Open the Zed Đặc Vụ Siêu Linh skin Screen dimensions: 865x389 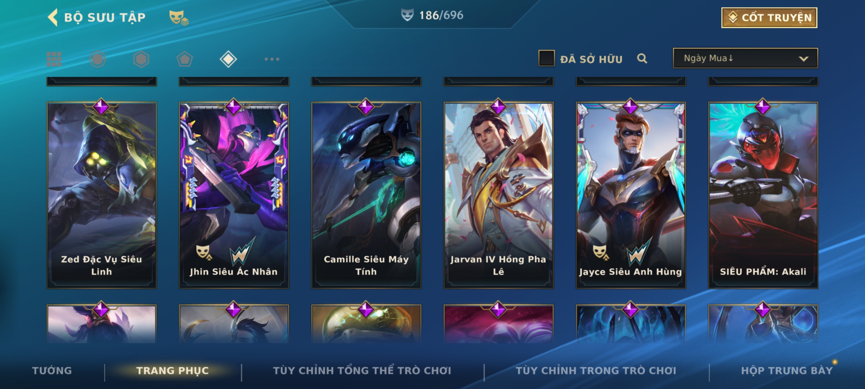[x=102, y=195]
